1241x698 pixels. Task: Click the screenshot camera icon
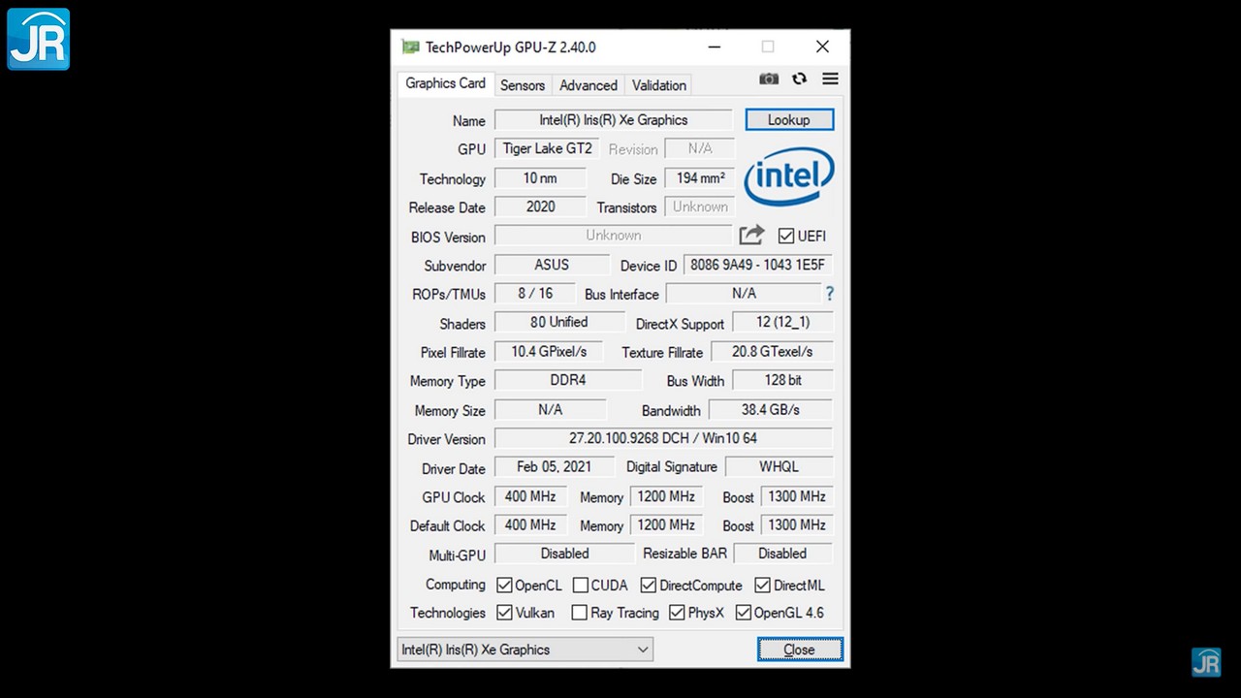coord(769,79)
